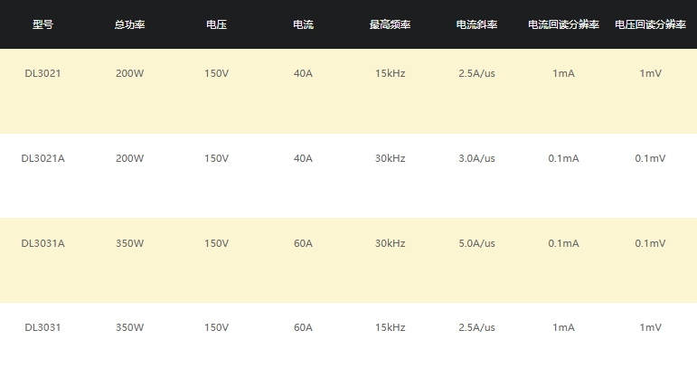Click the 电压回读分辨率 header
697x387 pixels.
[650, 24]
